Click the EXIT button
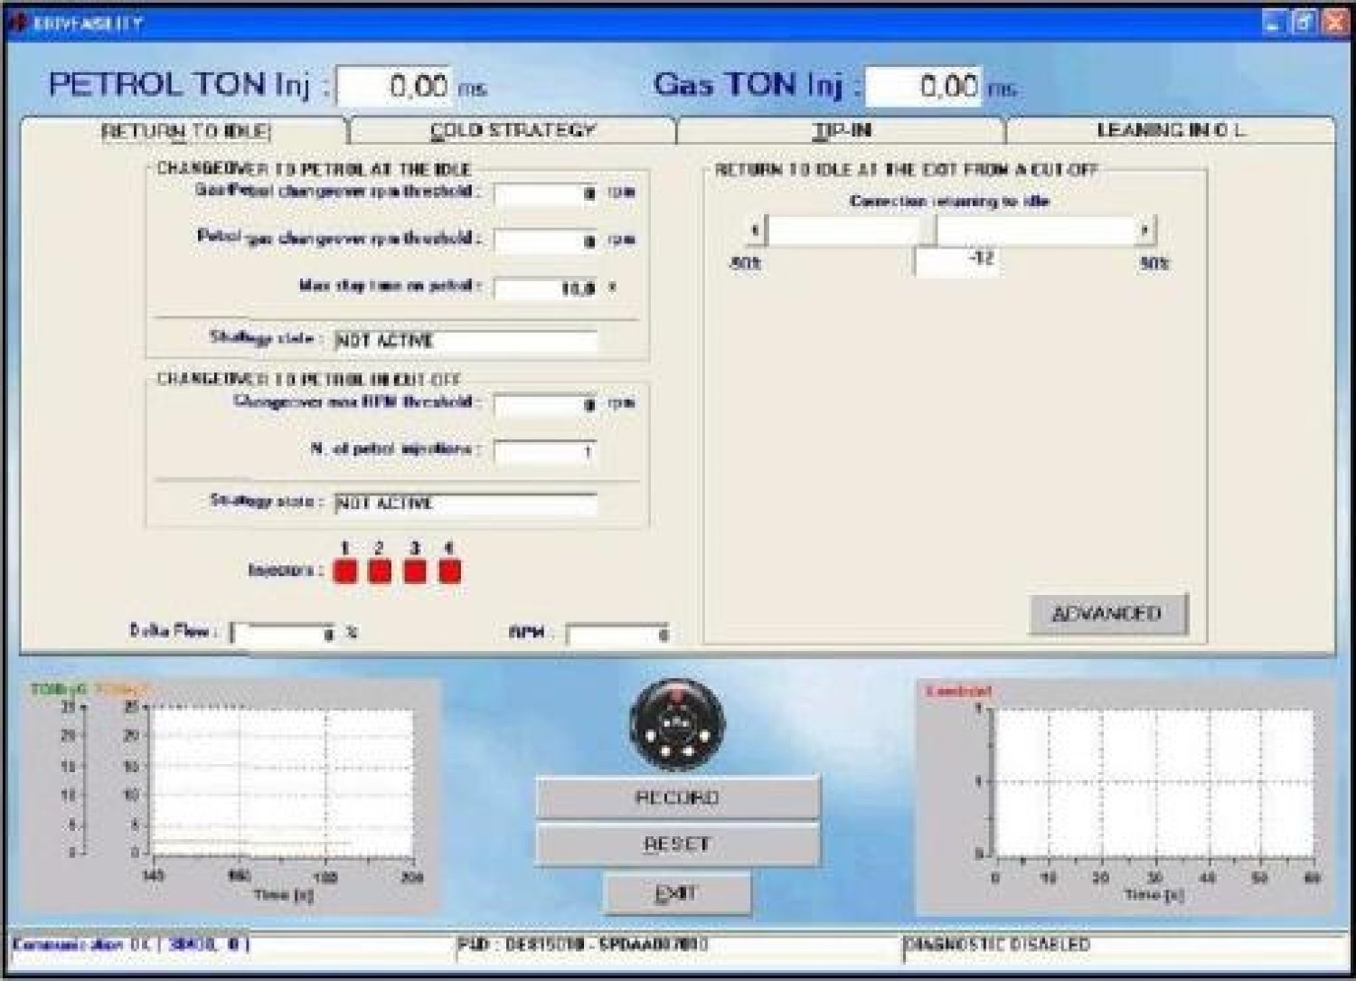This screenshot has height=981, width=1356. click(677, 893)
